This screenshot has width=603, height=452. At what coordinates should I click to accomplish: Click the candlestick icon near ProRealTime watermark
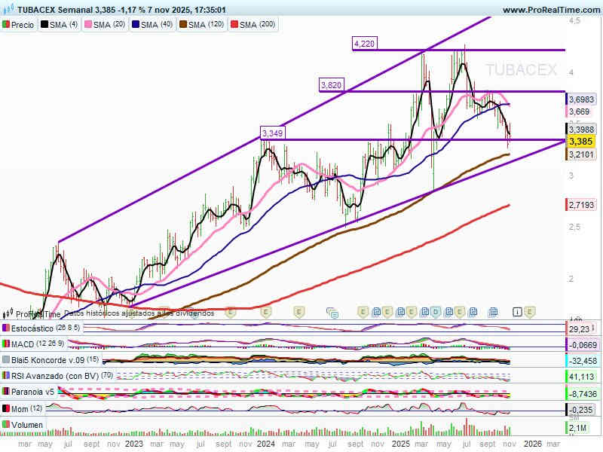point(8,313)
